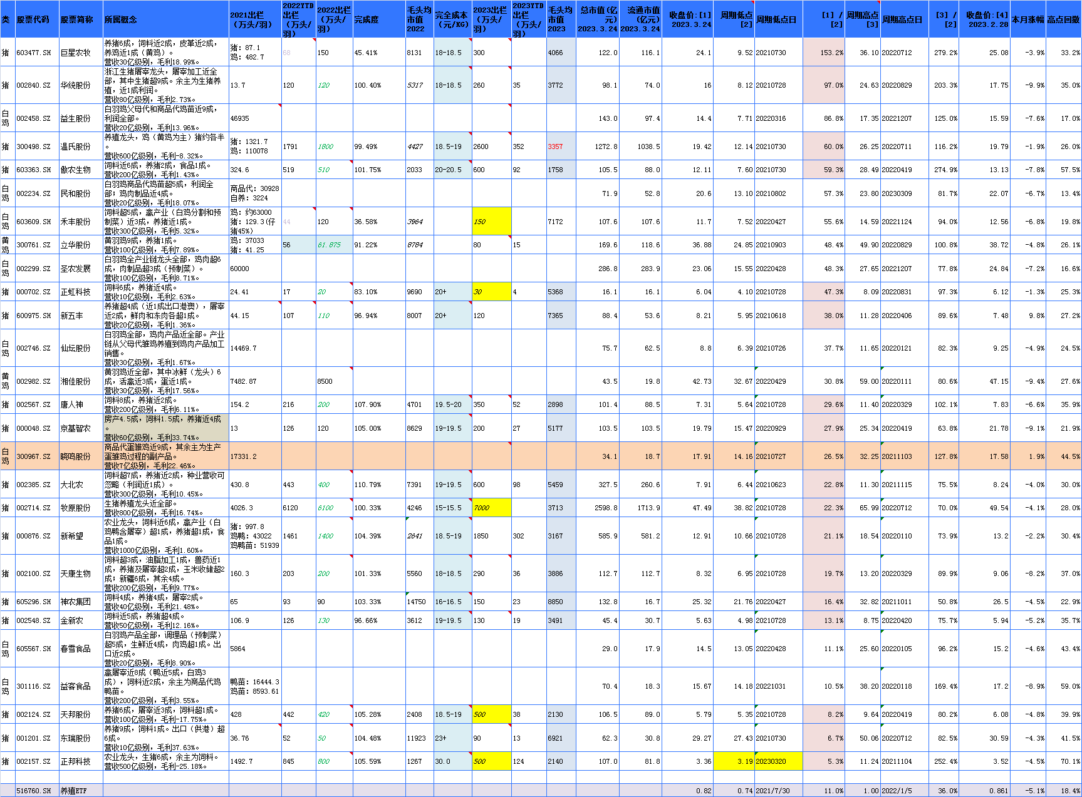Click stock code 002840.SZ
The width and height of the screenshot is (1082, 797).
37,85
